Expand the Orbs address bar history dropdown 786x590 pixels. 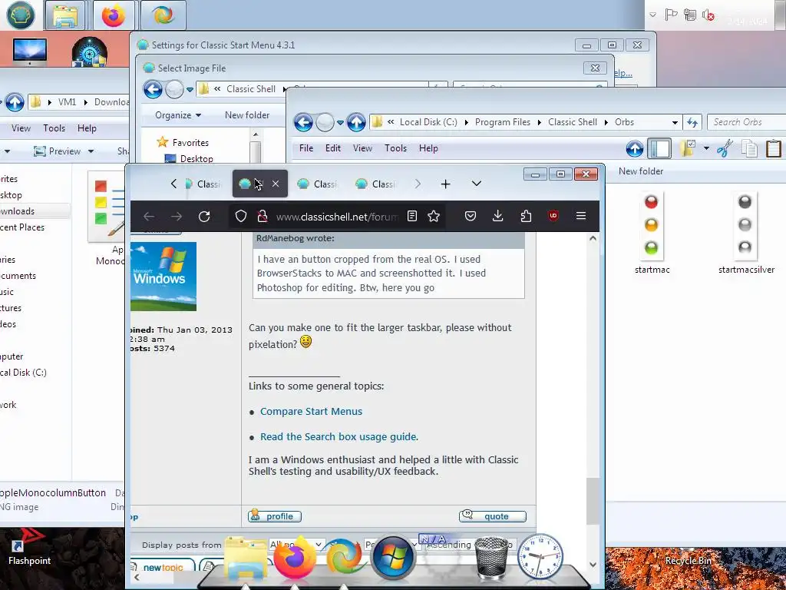675,122
